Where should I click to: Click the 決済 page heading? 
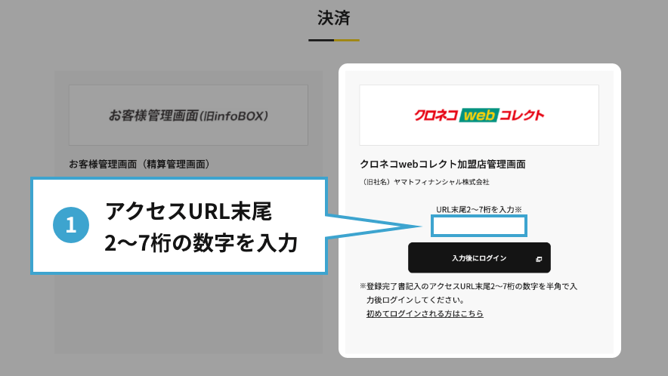333,18
